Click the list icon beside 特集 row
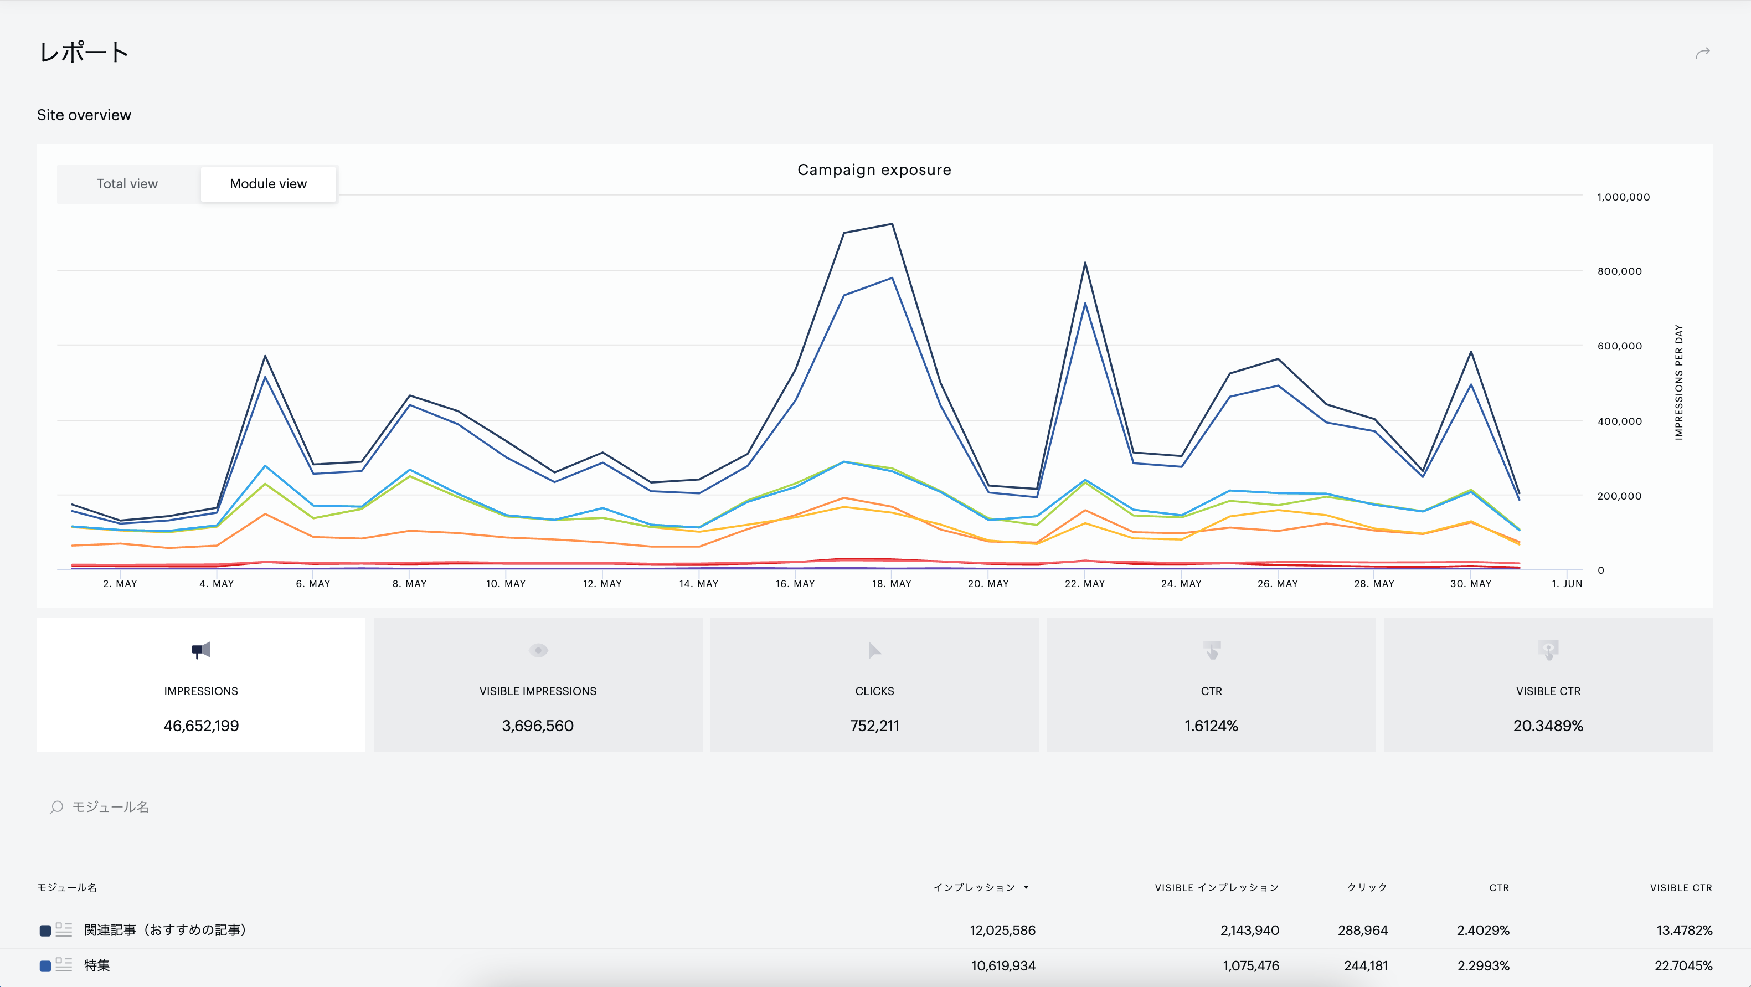Viewport: 1751px width, 987px height. click(64, 965)
